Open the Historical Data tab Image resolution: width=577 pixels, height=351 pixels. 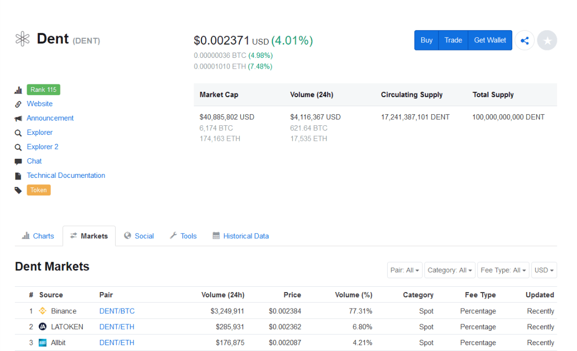point(241,236)
